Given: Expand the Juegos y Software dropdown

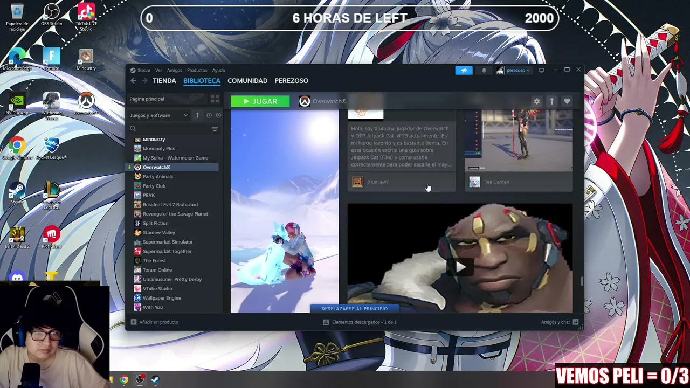Looking at the screenshot, I should (x=159, y=115).
